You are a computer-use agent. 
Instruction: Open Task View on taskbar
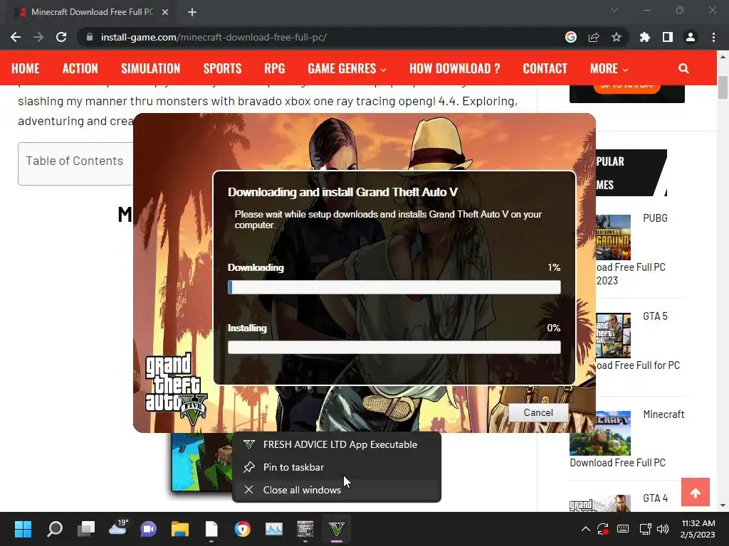pos(86,529)
